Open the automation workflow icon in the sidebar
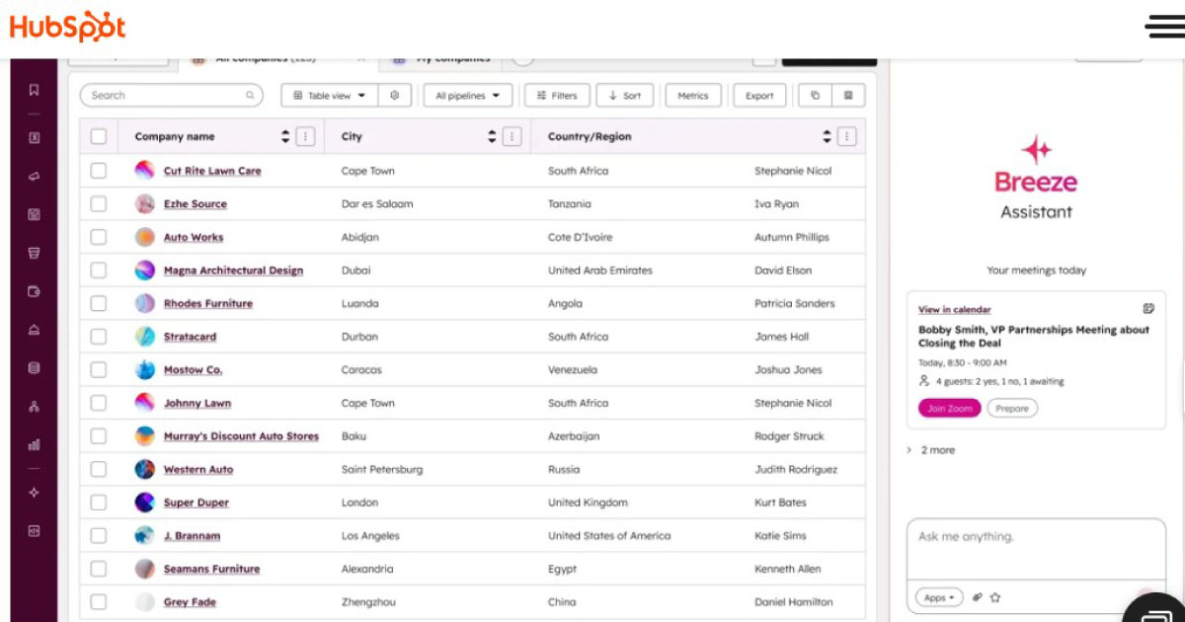 point(34,407)
